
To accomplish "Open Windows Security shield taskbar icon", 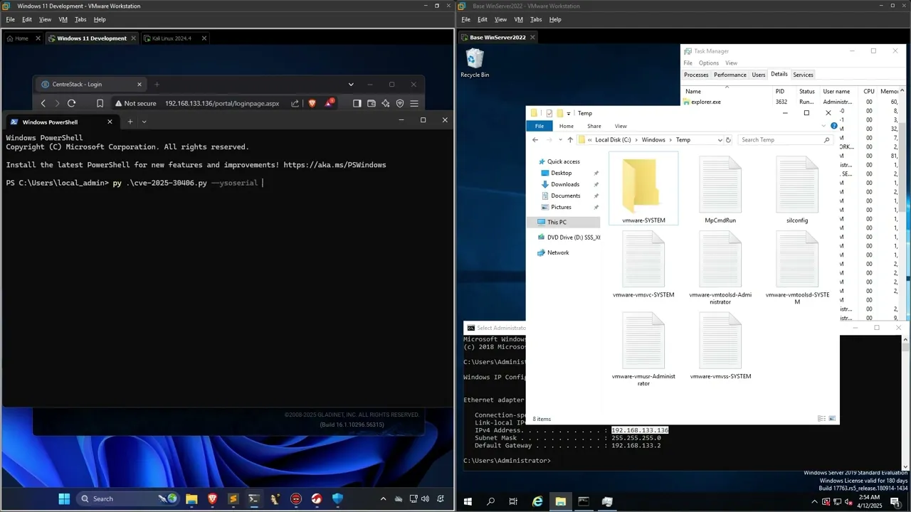I will (x=337, y=498).
